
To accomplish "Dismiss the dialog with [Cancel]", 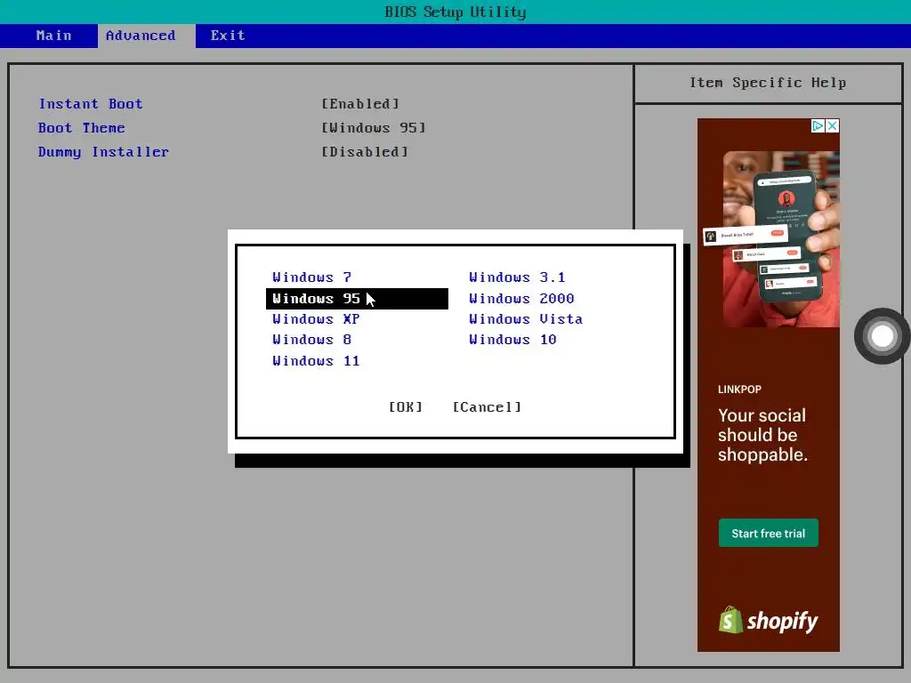I will [487, 407].
